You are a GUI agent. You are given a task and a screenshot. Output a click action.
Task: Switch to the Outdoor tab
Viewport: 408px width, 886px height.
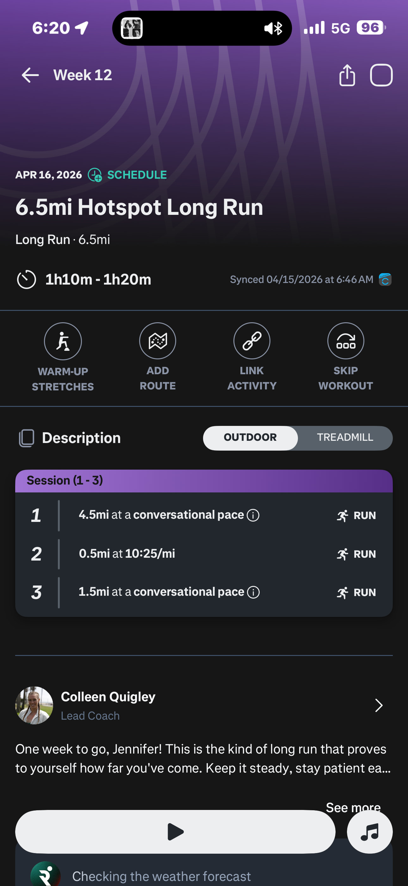point(250,438)
